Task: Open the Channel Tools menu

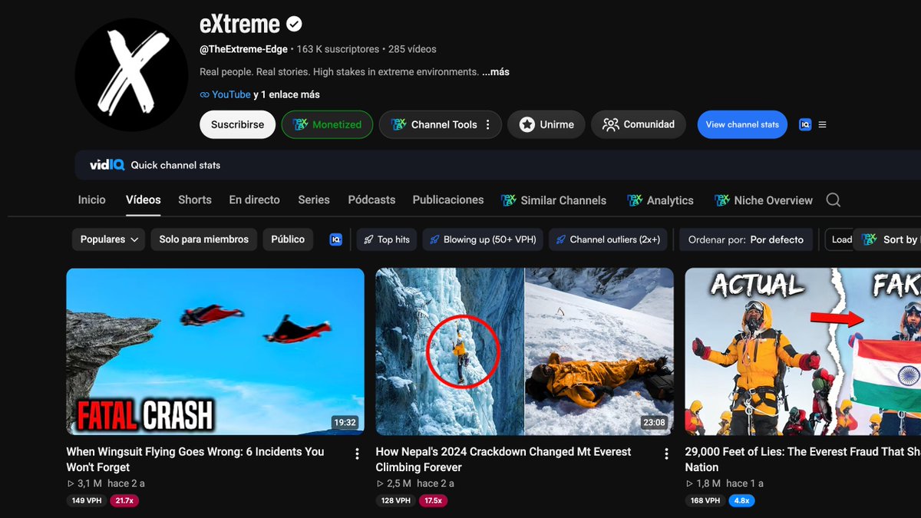Action: tap(441, 124)
